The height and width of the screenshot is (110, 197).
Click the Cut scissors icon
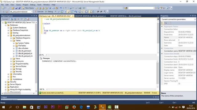point(50,8)
